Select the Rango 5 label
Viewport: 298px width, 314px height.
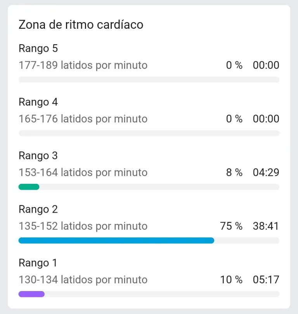[x=38, y=49]
